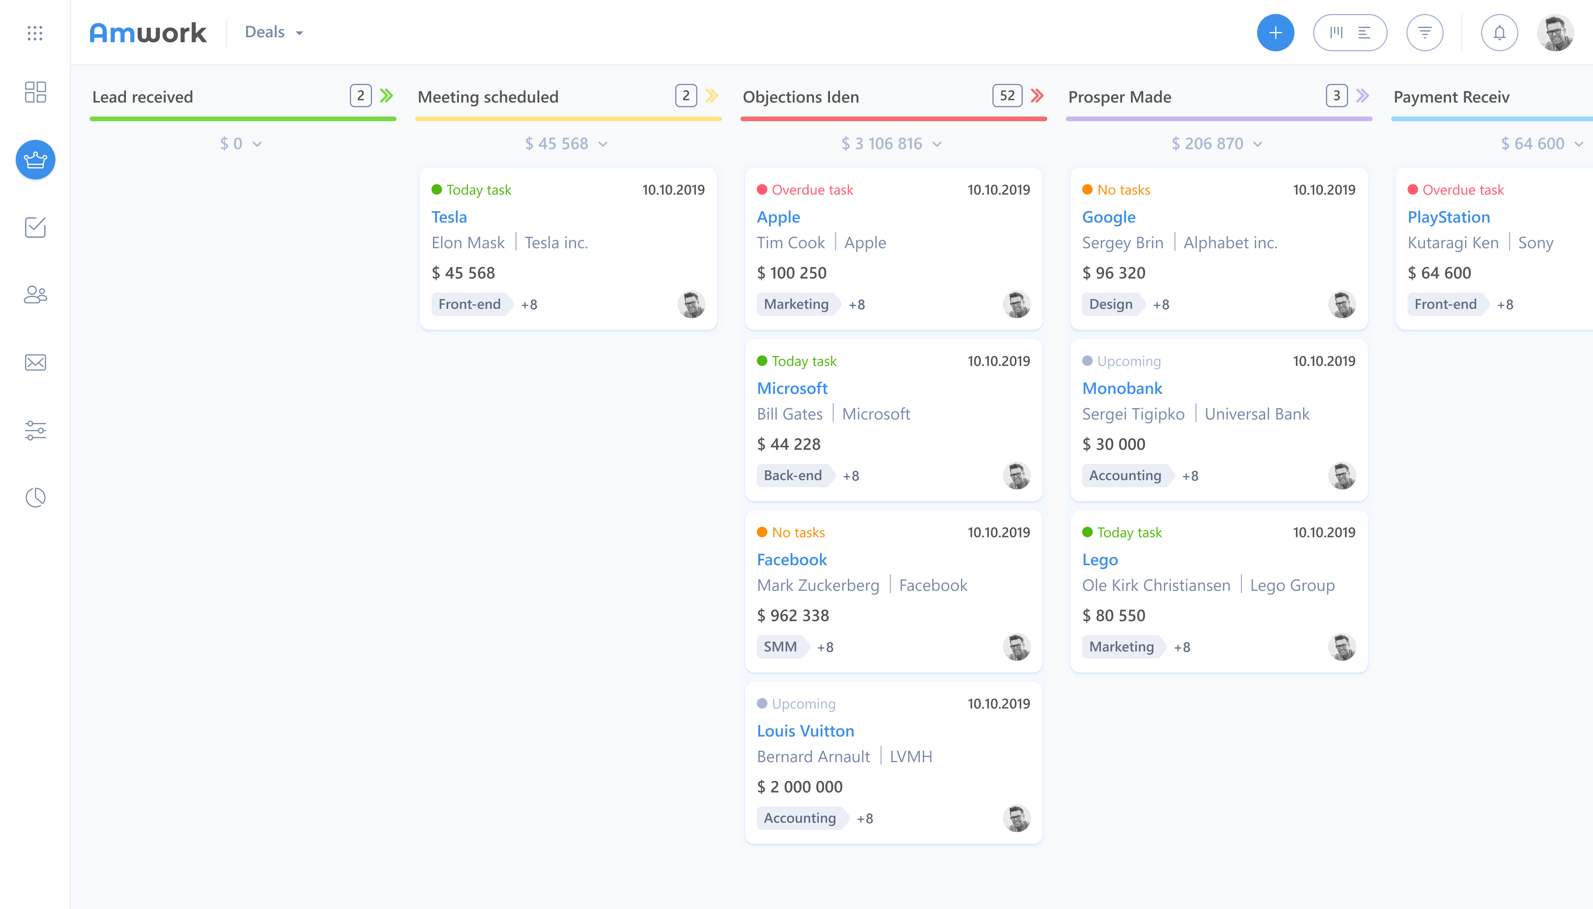1593x909 pixels.
Task: Click the Overdue task status on Apple card
Action: pyautogui.click(x=805, y=190)
